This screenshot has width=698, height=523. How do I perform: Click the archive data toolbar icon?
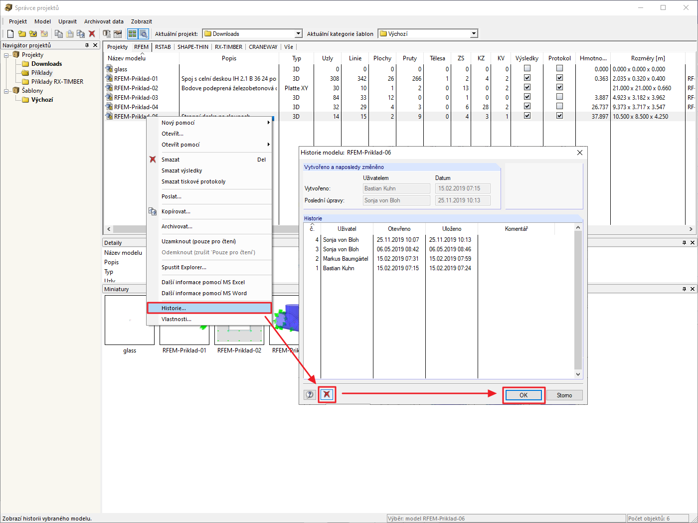pos(107,34)
